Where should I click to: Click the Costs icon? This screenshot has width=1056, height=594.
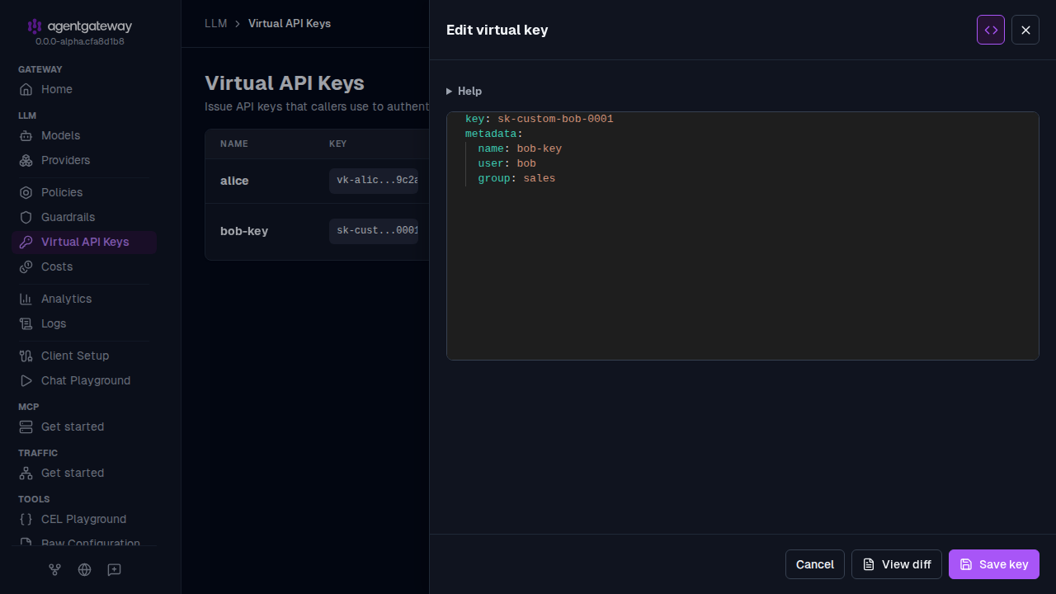click(x=26, y=266)
